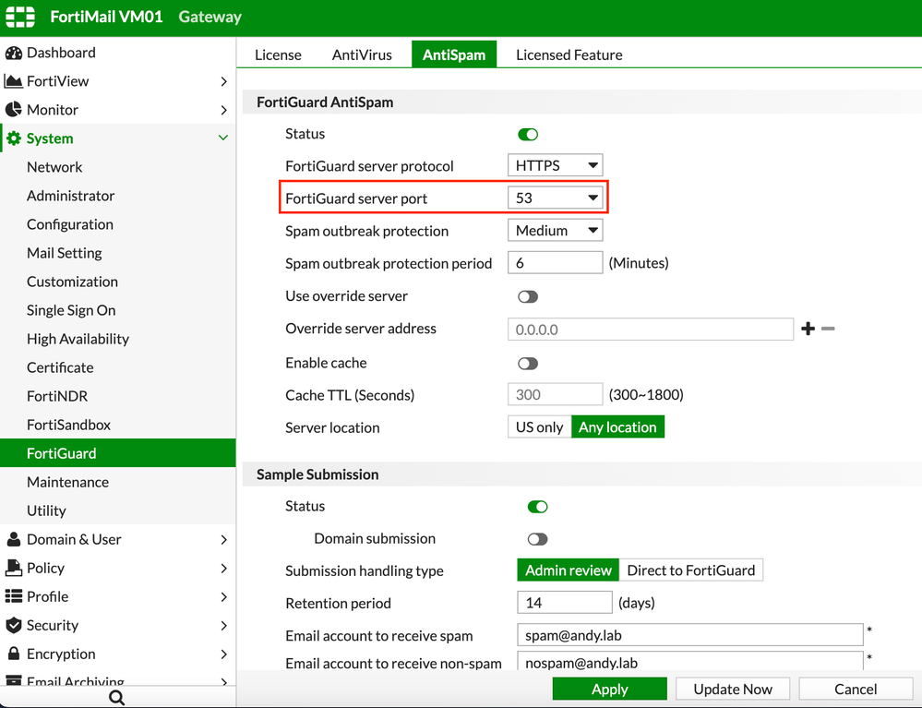Click the Update Now button
This screenshot has height=708, width=922.
pyautogui.click(x=733, y=690)
